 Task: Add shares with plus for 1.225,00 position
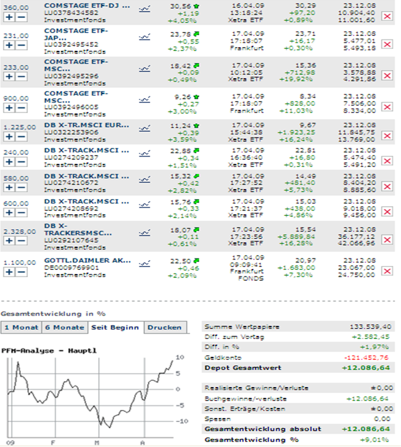tap(9, 136)
